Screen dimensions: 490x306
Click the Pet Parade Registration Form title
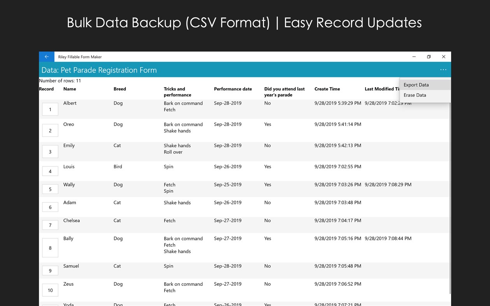pos(99,70)
